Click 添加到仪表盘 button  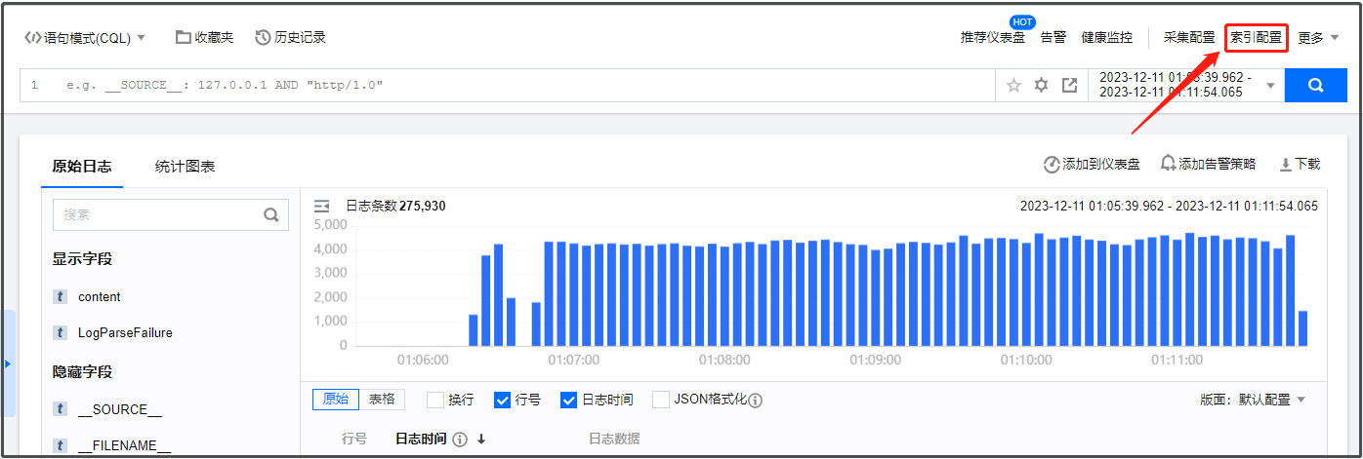[1092, 165]
